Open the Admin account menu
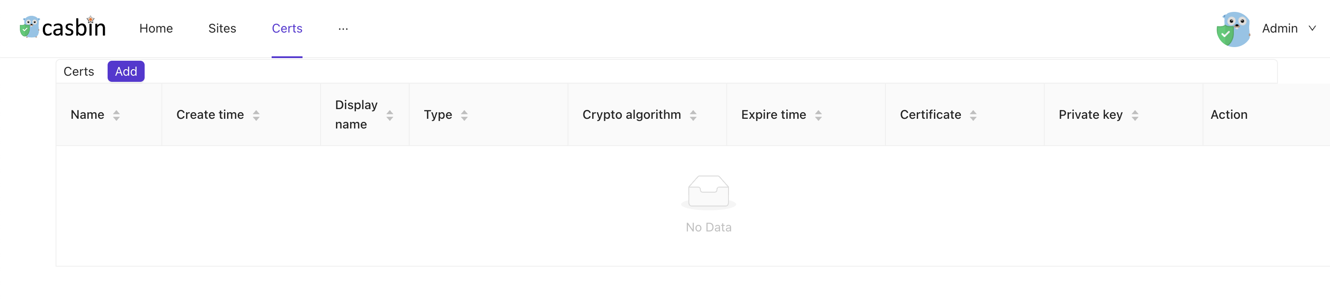The height and width of the screenshot is (308, 1330). 1279,28
